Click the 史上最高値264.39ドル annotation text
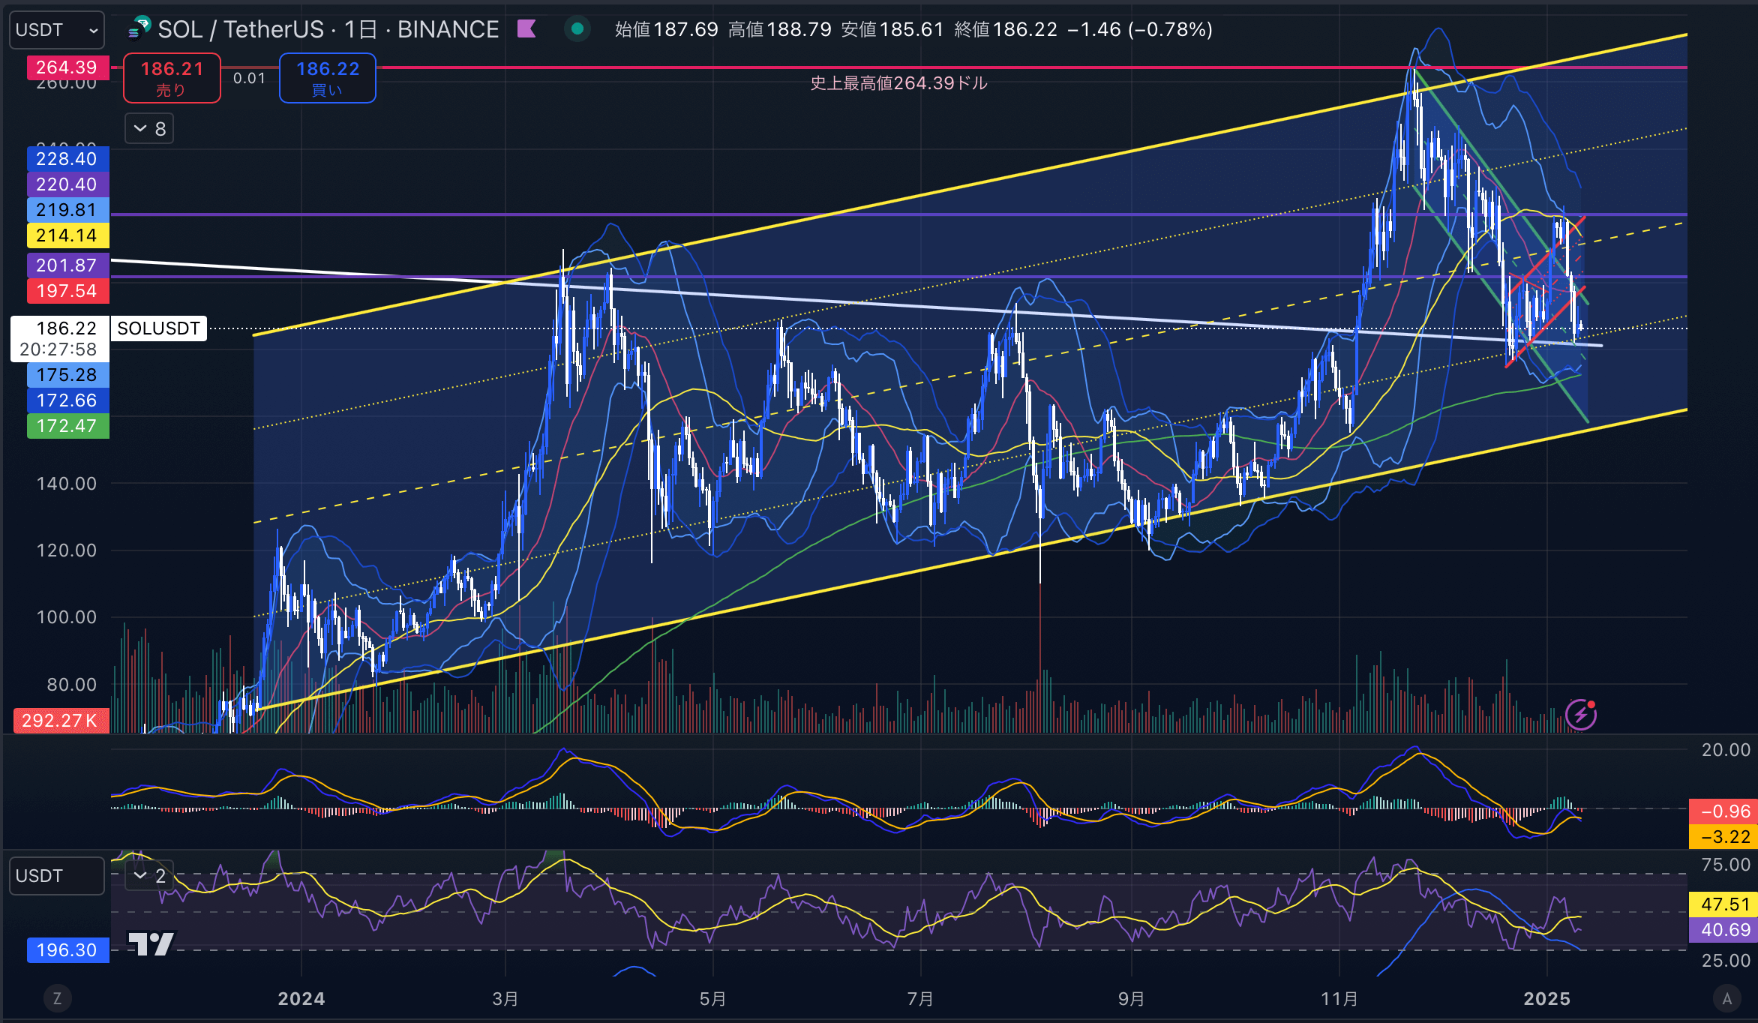The width and height of the screenshot is (1758, 1023). pyautogui.click(x=899, y=83)
